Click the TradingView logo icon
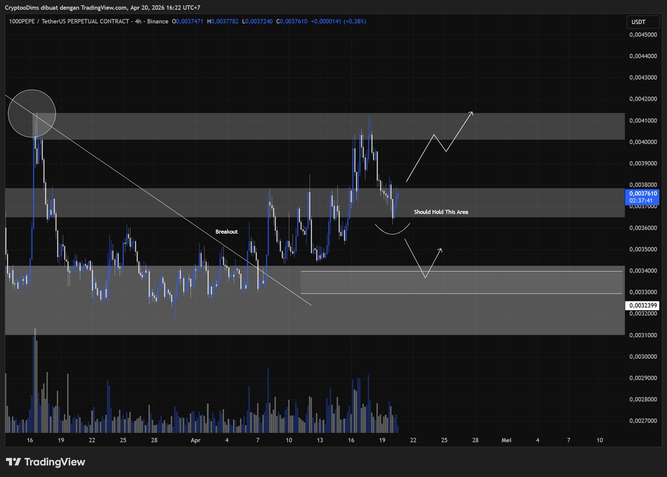 (13, 462)
